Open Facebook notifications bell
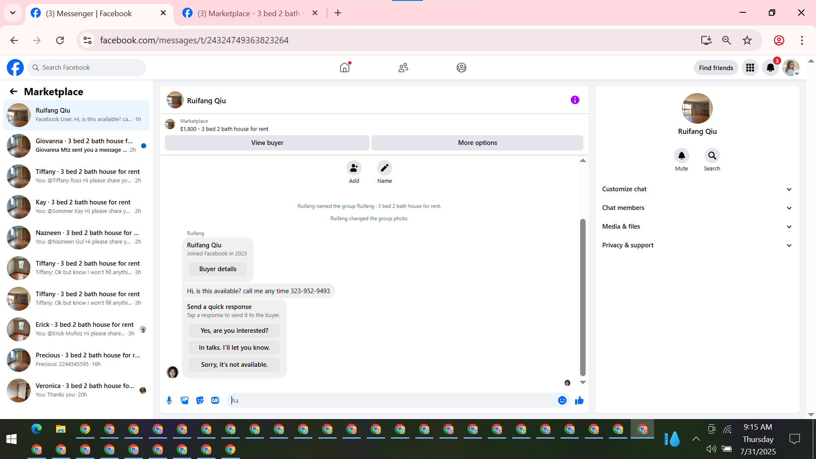Image resolution: width=816 pixels, height=459 pixels. (770, 68)
